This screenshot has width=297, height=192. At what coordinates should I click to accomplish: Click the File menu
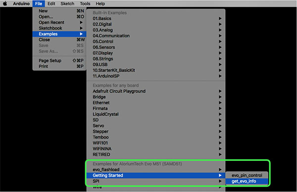pos(39,3)
